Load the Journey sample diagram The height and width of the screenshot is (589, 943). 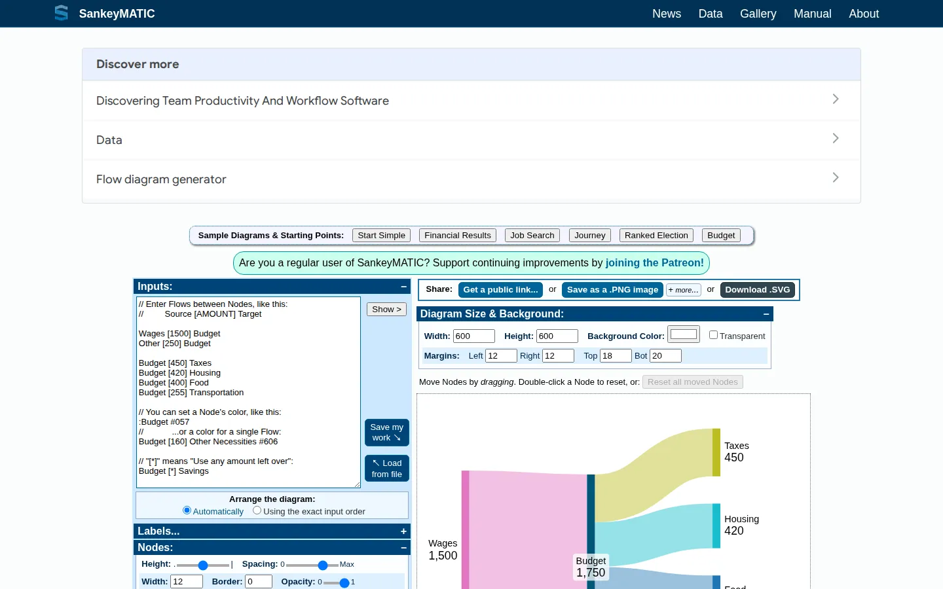tap(590, 236)
